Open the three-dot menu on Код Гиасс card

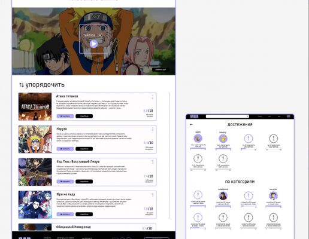pos(153,162)
